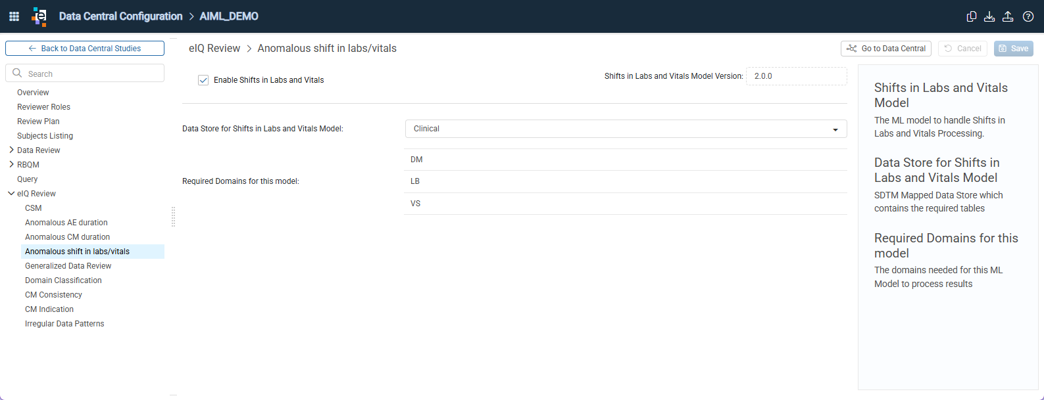Click the search magnifier icon
Viewport: 1044px width, 400px height.
coord(17,74)
